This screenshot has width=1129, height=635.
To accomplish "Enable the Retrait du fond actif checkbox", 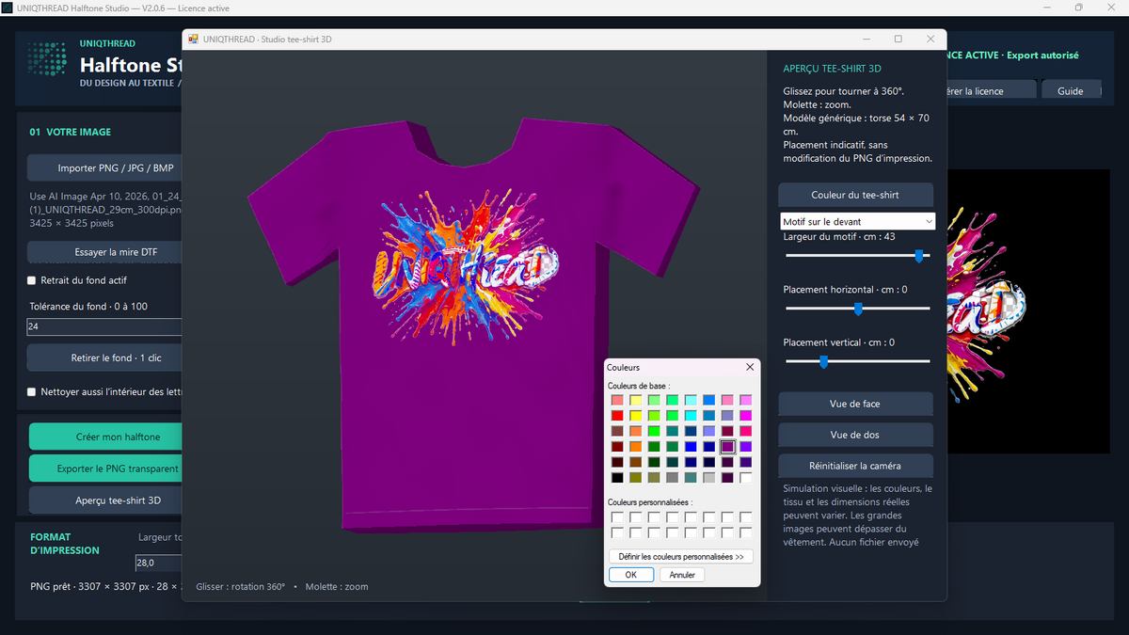I will coord(32,280).
